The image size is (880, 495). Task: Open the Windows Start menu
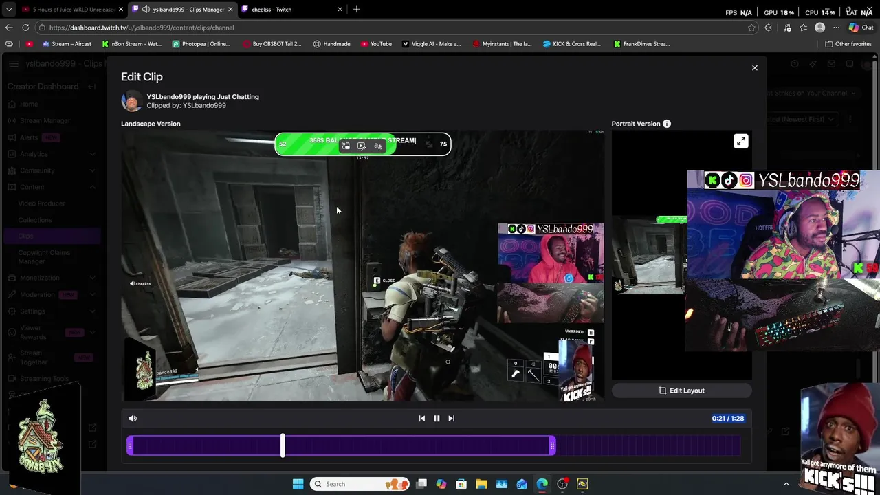click(298, 484)
